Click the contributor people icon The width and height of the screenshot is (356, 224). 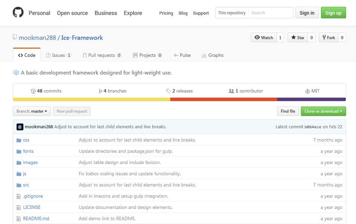pos(231,91)
